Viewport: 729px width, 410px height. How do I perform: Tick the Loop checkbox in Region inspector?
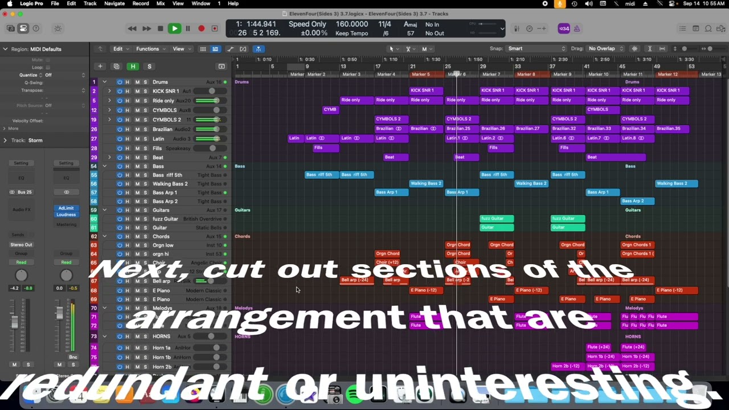pyautogui.click(x=48, y=67)
